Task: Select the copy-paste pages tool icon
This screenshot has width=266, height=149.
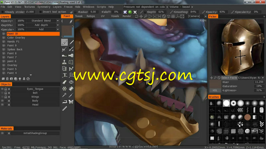Action: pyautogui.click(x=64, y=69)
